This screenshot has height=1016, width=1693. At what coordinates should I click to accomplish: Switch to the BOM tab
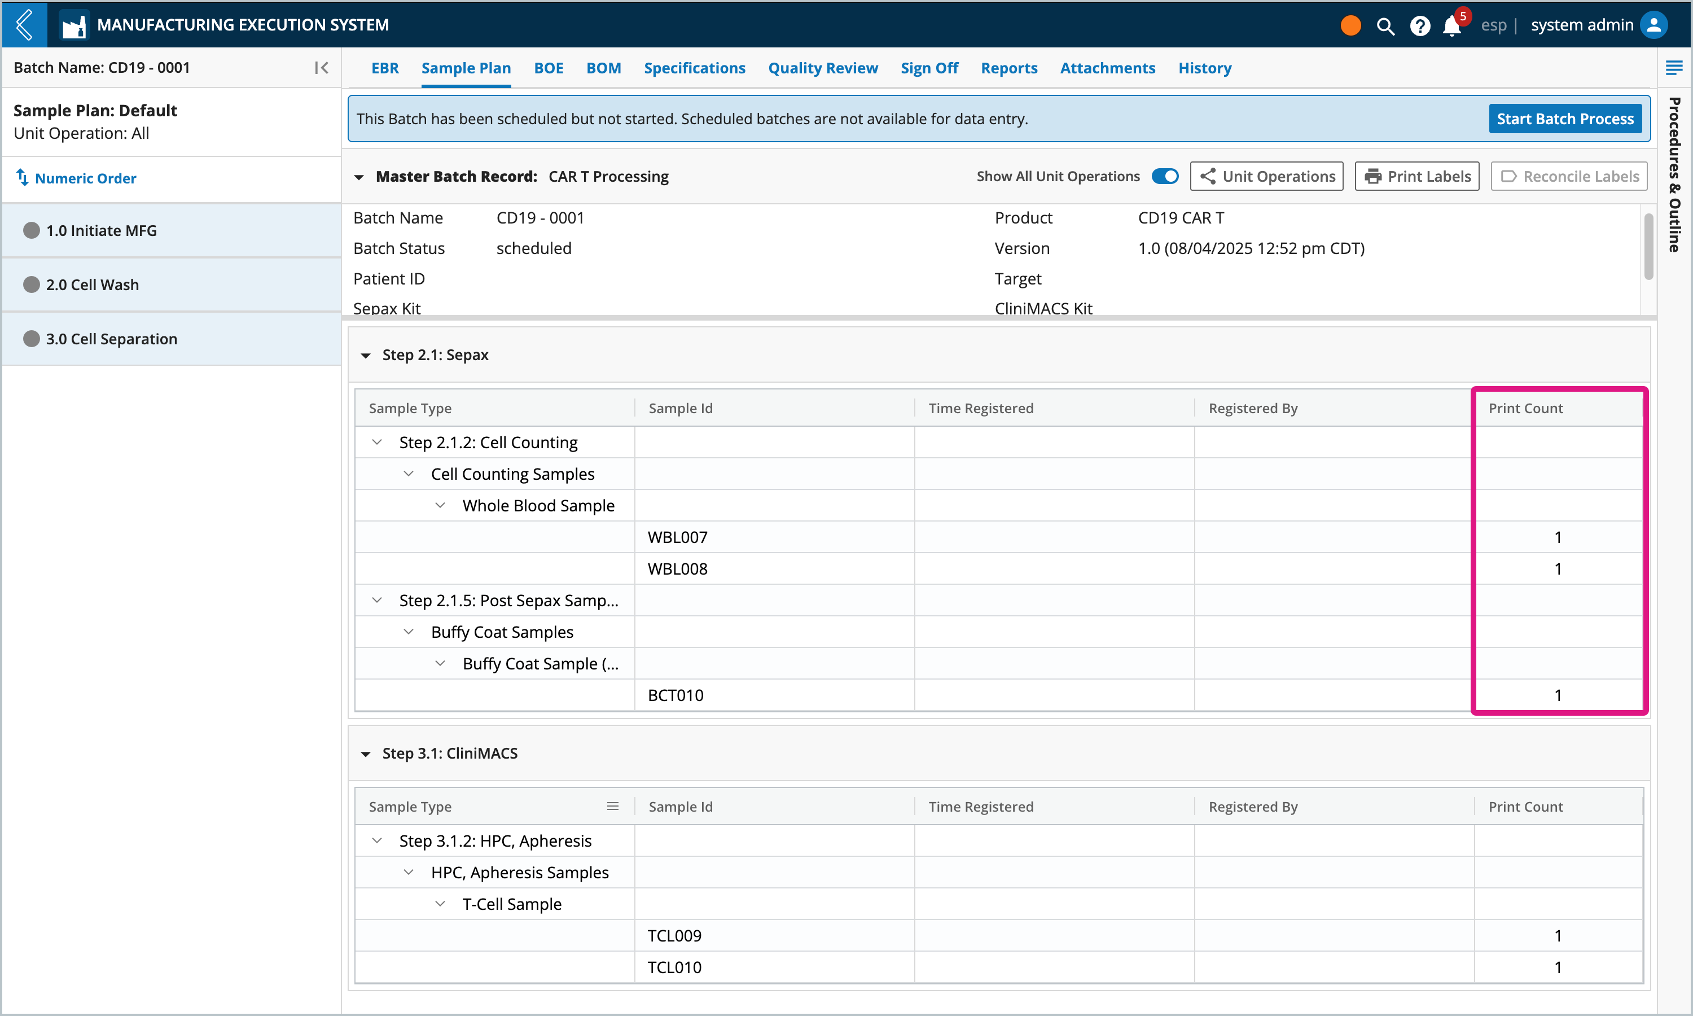click(x=603, y=68)
